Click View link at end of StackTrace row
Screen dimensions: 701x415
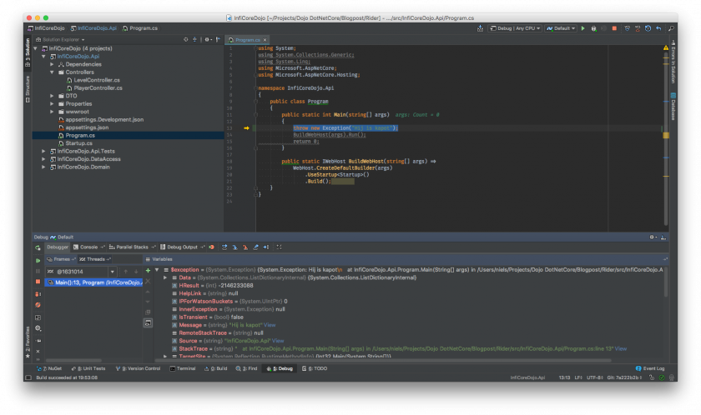click(621, 349)
